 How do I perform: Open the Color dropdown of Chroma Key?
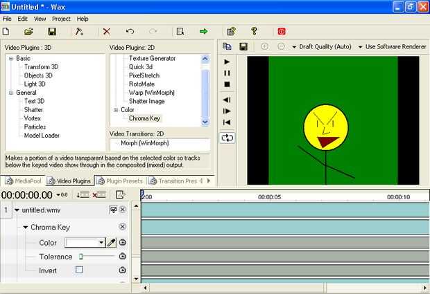click(x=101, y=243)
